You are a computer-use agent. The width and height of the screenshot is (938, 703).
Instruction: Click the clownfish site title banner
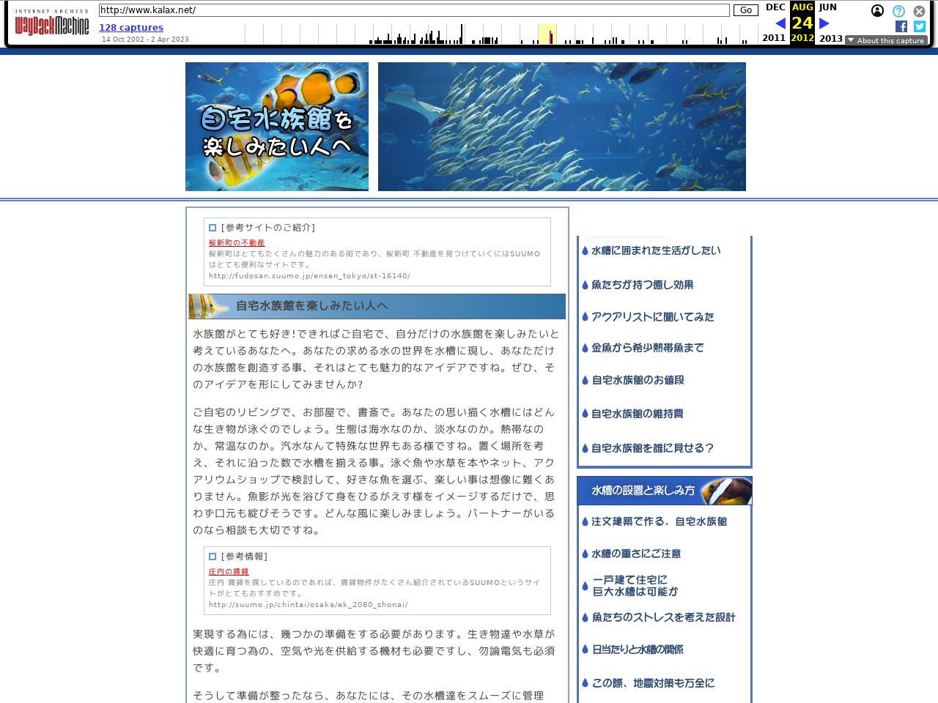pos(277,127)
